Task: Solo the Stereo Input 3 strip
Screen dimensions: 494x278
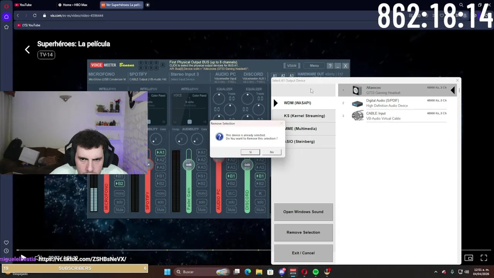Action: [x=201, y=202]
